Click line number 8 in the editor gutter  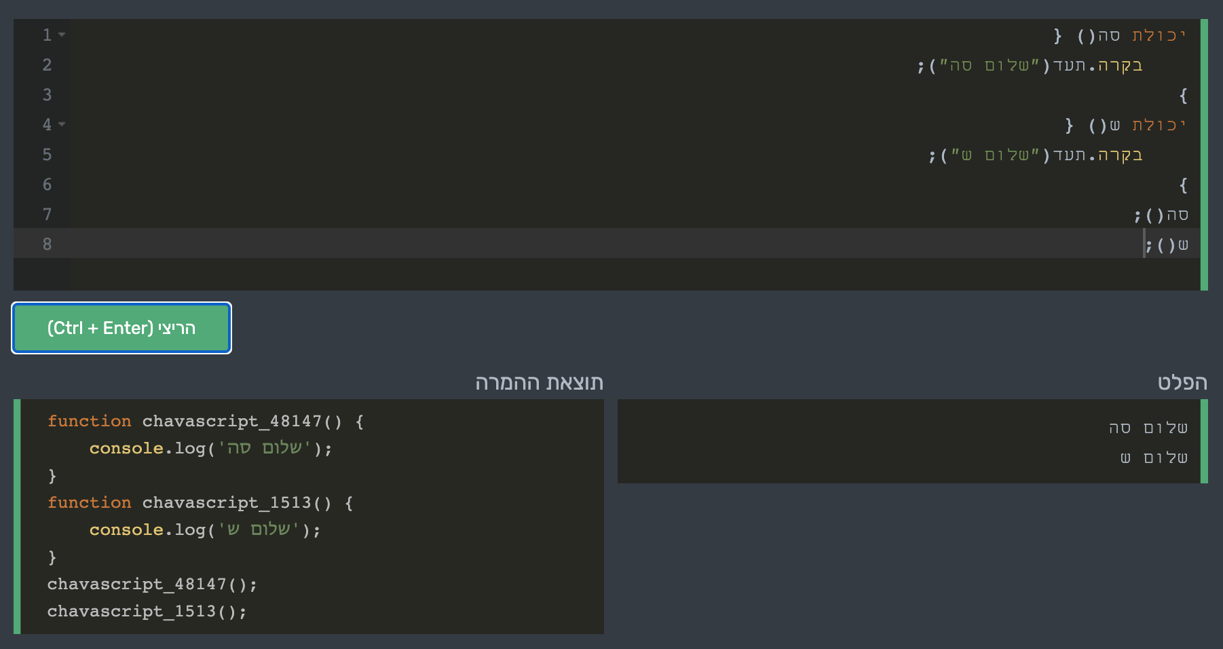click(46, 244)
